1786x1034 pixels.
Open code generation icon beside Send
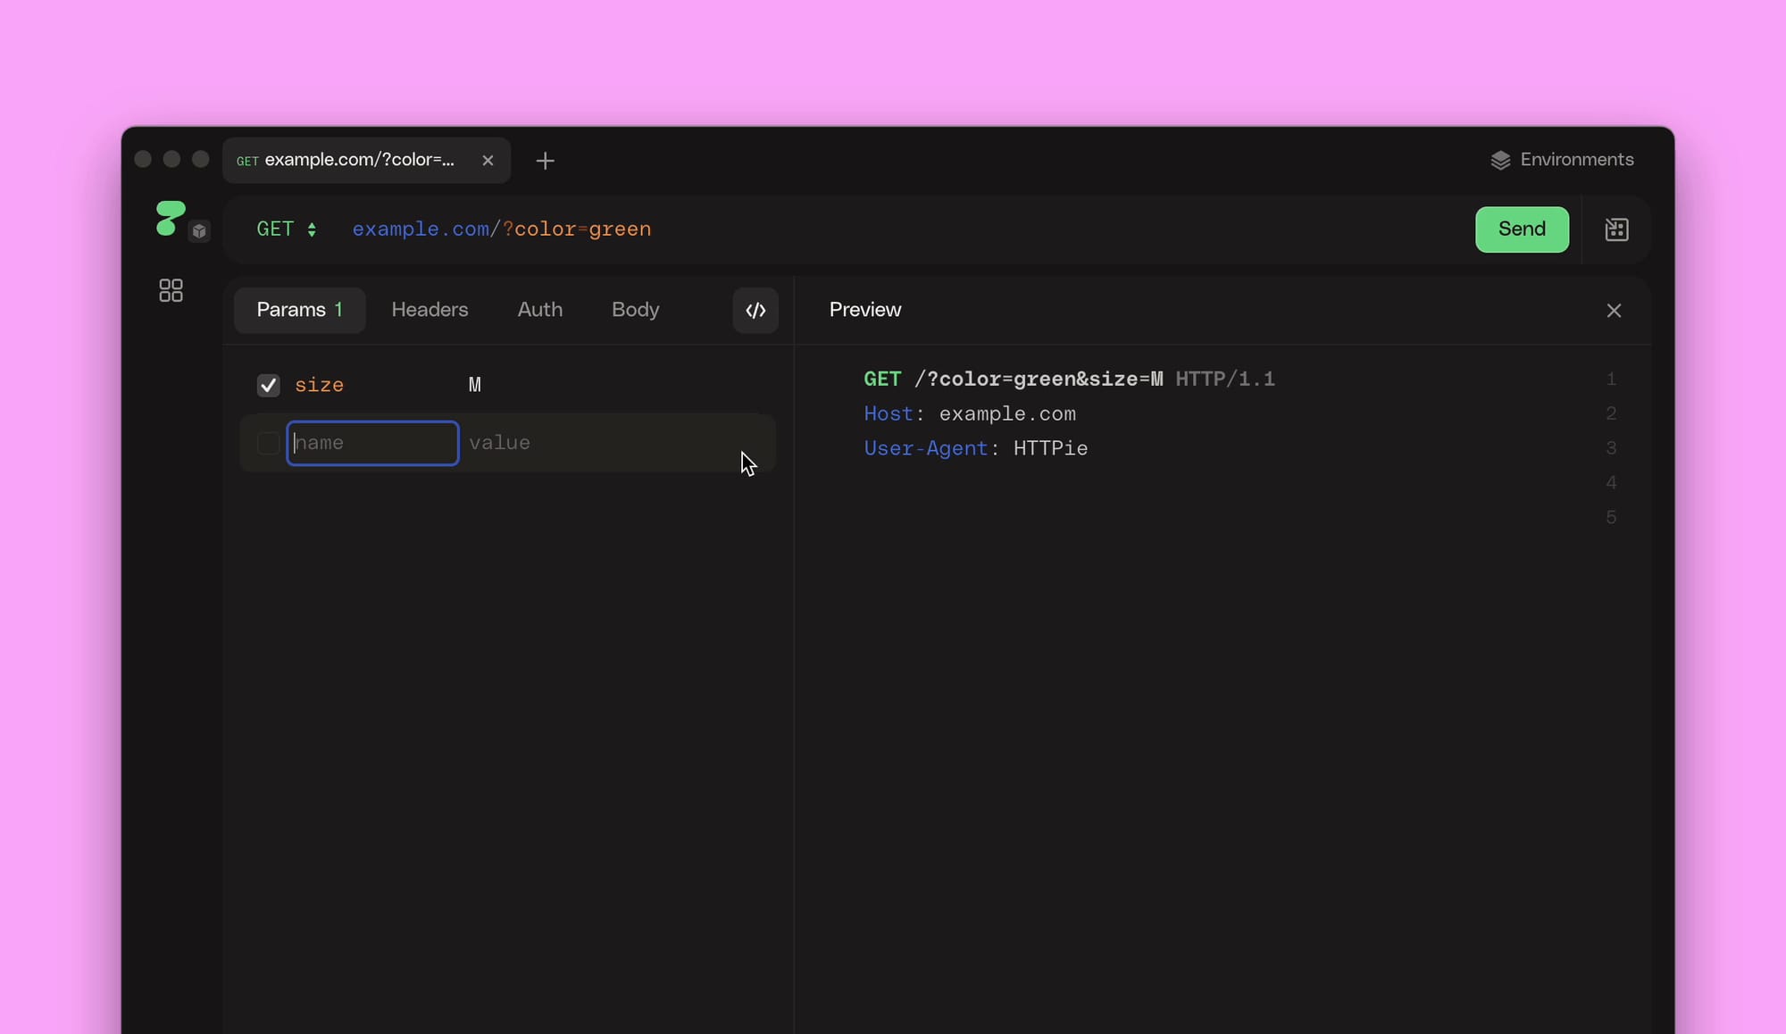tap(1617, 229)
